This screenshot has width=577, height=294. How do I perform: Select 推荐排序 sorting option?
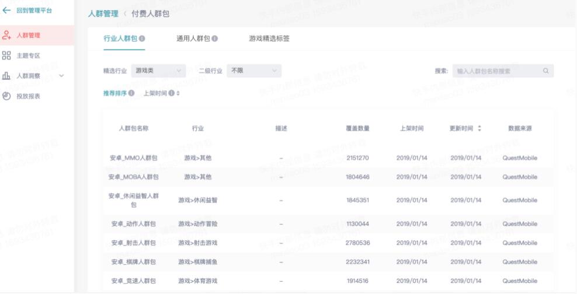point(115,93)
